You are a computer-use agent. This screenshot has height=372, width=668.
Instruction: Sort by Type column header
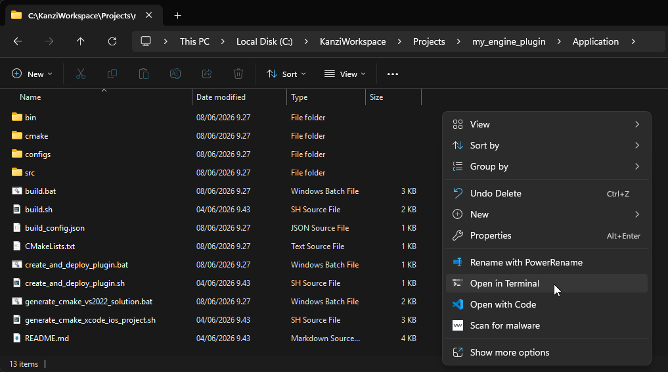pyautogui.click(x=299, y=97)
